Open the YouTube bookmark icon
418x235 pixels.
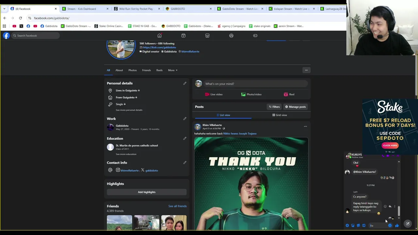click(14, 26)
